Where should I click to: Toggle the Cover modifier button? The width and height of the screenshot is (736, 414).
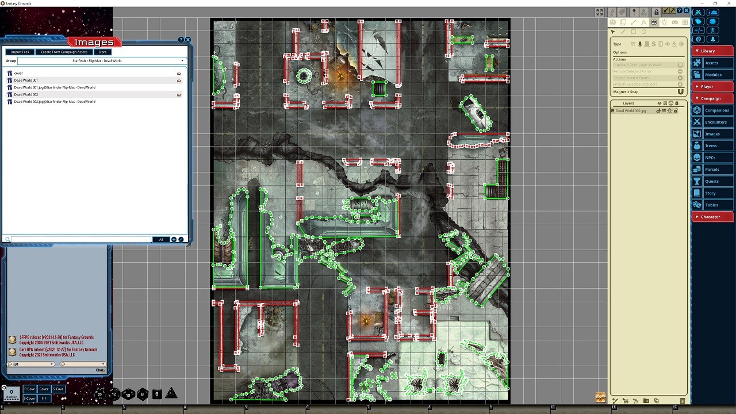[44, 389]
